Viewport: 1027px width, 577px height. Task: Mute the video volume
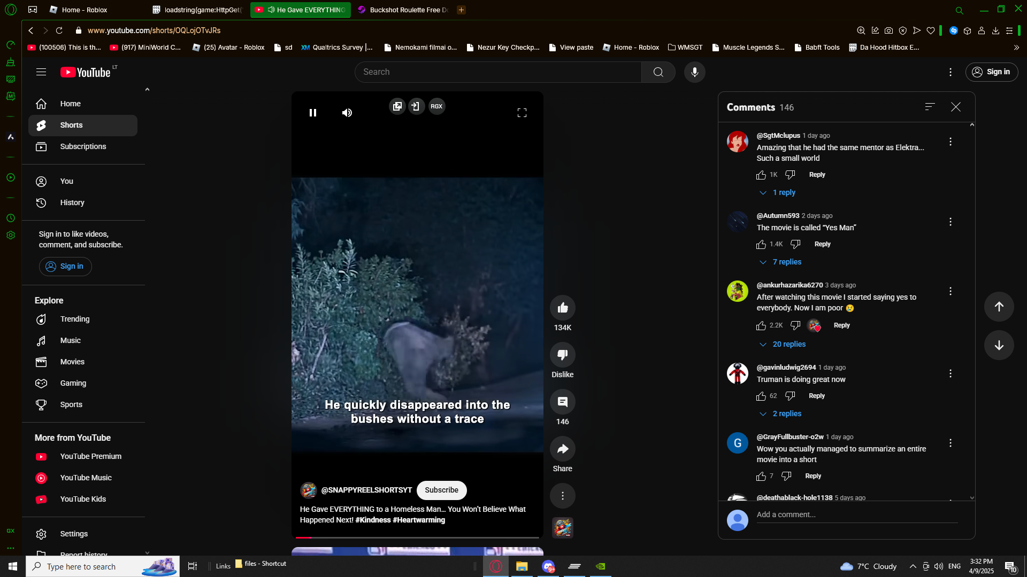tap(347, 113)
